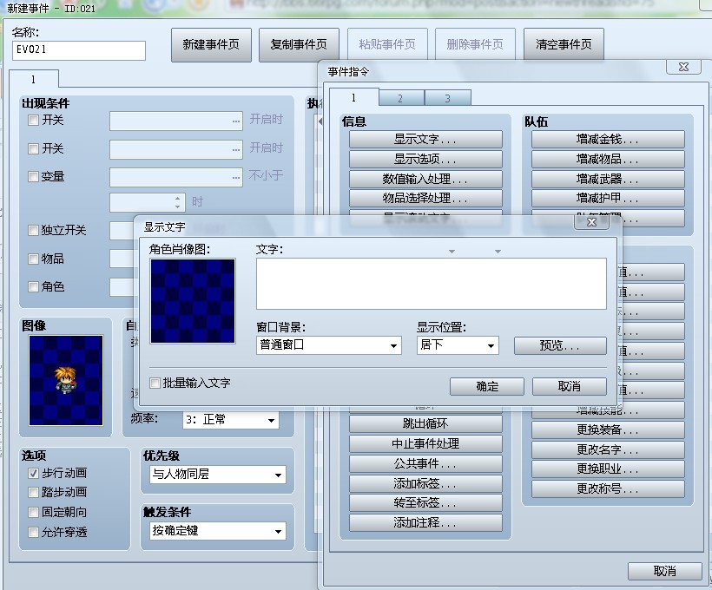The image size is (712, 590).
Task: Click the variable value spinner arrows
Action: click(177, 202)
